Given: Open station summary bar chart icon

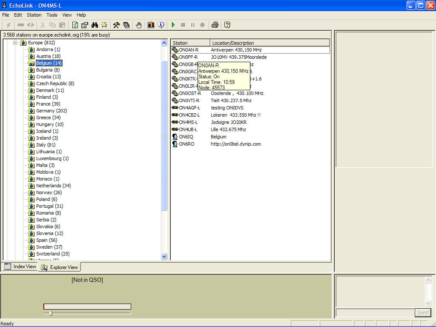Looking at the screenshot, I should pyautogui.click(x=151, y=25).
